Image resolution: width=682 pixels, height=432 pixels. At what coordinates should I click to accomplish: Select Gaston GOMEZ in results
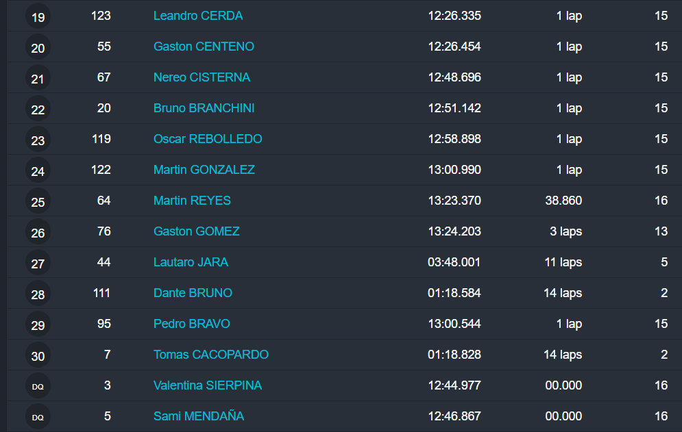pyautogui.click(x=196, y=231)
